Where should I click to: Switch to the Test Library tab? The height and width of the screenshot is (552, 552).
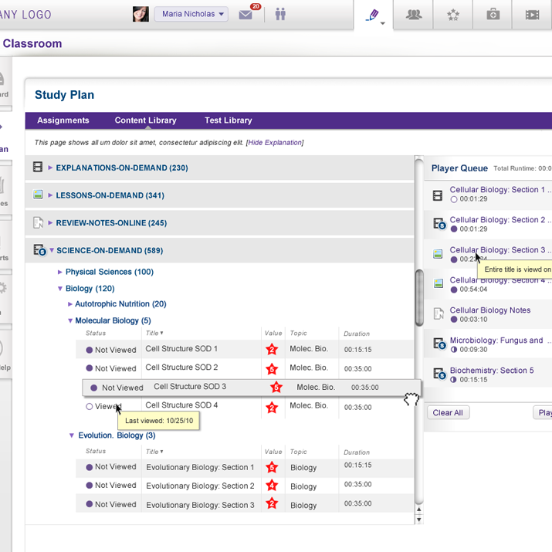[228, 120]
